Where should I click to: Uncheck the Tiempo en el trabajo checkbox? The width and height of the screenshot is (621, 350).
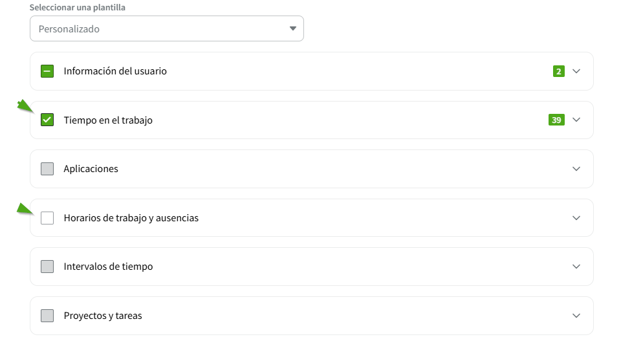click(x=47, y=120)
